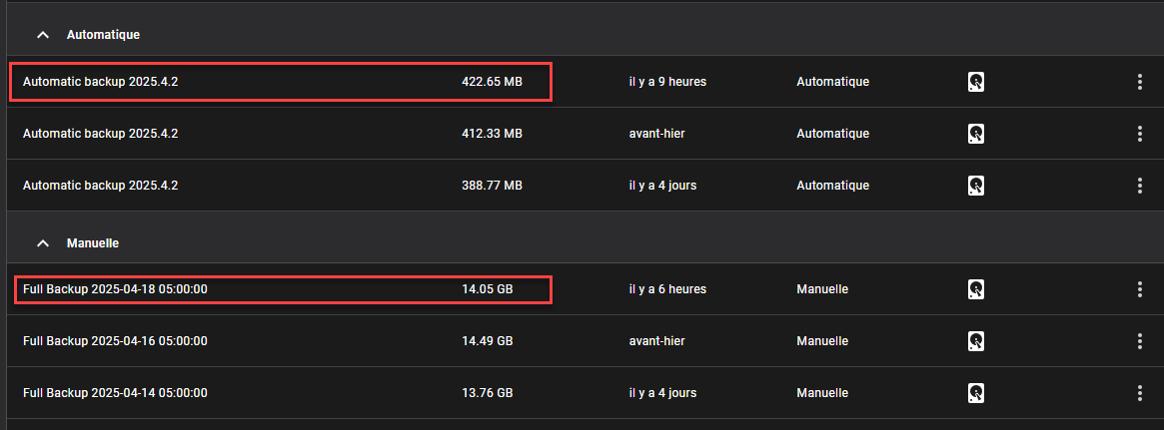
Task: Click the disk location icon for Full Backup 2025-04-18
Action: [x=976, y=289]
